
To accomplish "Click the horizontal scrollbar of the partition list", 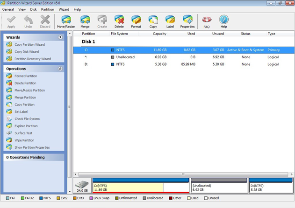I will point(183,174).
